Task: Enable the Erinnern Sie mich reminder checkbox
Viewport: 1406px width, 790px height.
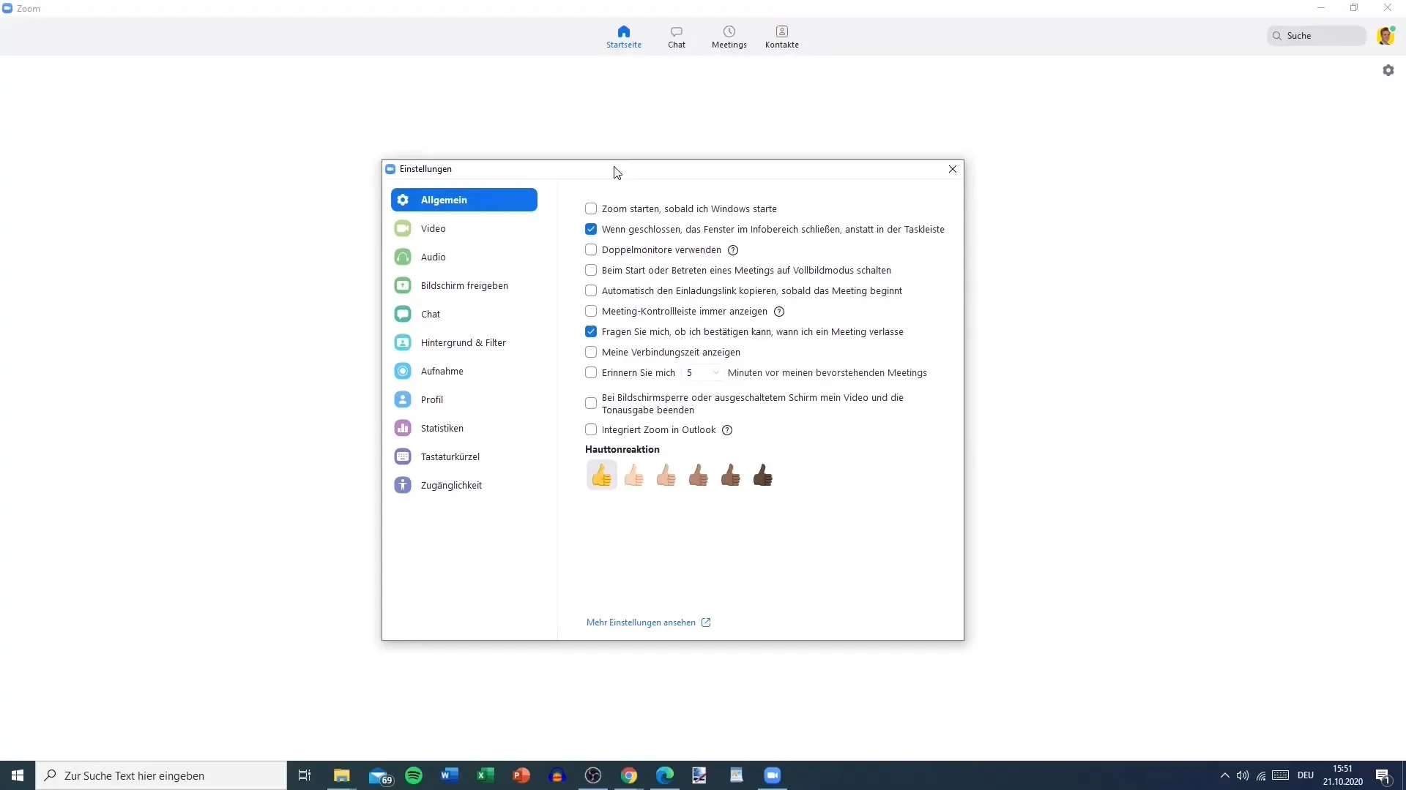Action: click(591, 372)
